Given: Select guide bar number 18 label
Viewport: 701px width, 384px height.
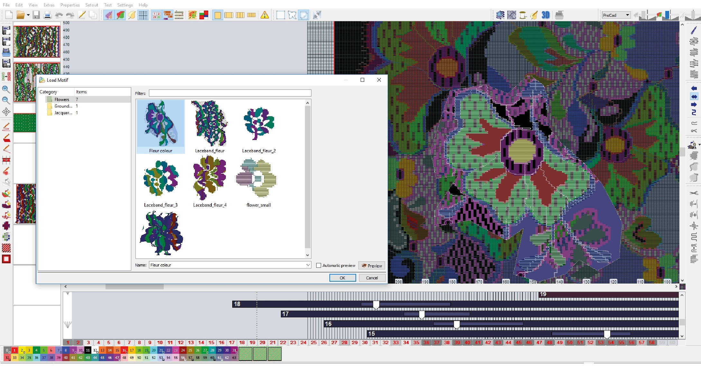Looking at the screenshot, I should (237, 304).
